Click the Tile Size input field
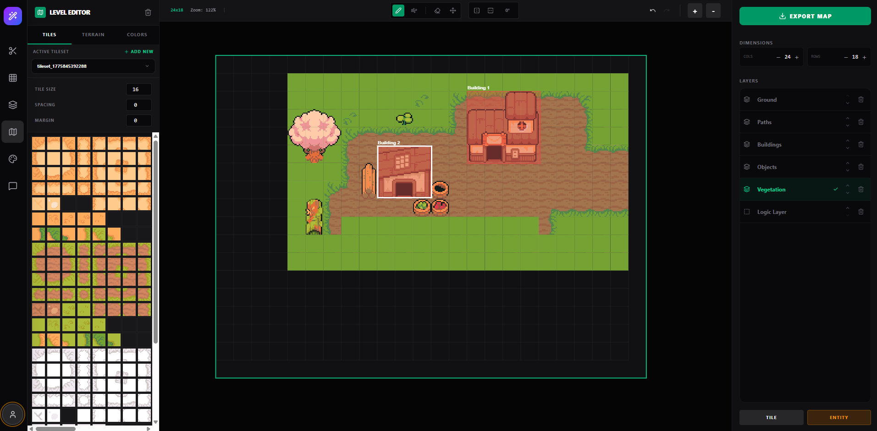Viewport: 877px width, 431px height. click(x=138, y=89)
